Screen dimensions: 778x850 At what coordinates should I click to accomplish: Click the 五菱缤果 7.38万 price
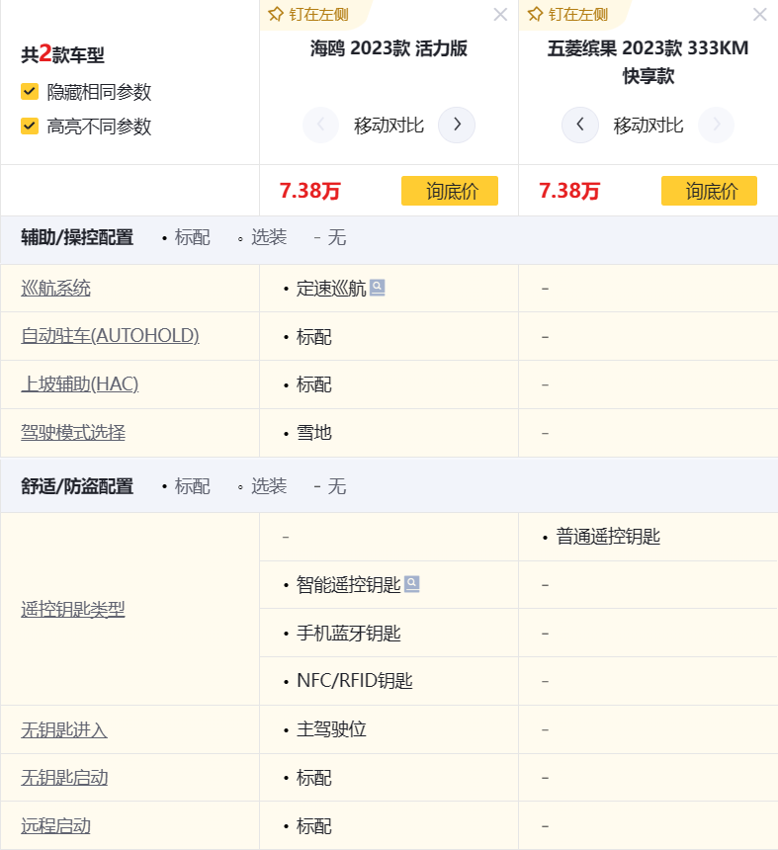coord(569,191)
